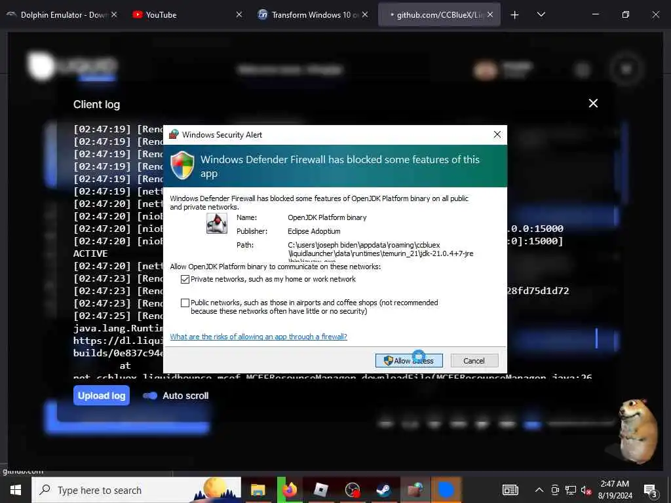
Task: Check the Public networks checkbox
Action: click(x=185, y=303)
